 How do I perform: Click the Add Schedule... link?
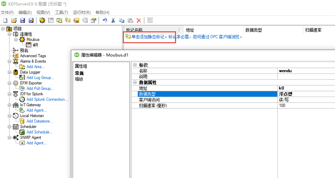pos(39,132)
